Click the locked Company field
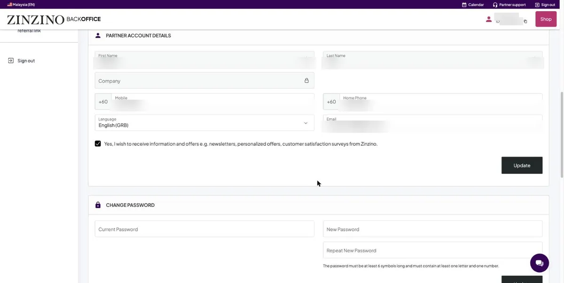The height and width of the screenshot is (283, 564). click(204, 80)
